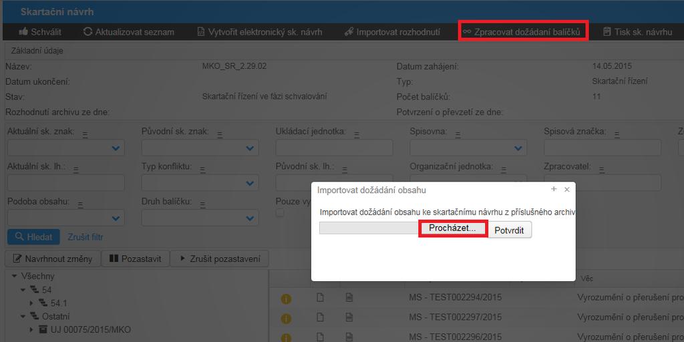684x342 pixels.
Task: Open the Základní údaje section header
Action: point(37,51)
